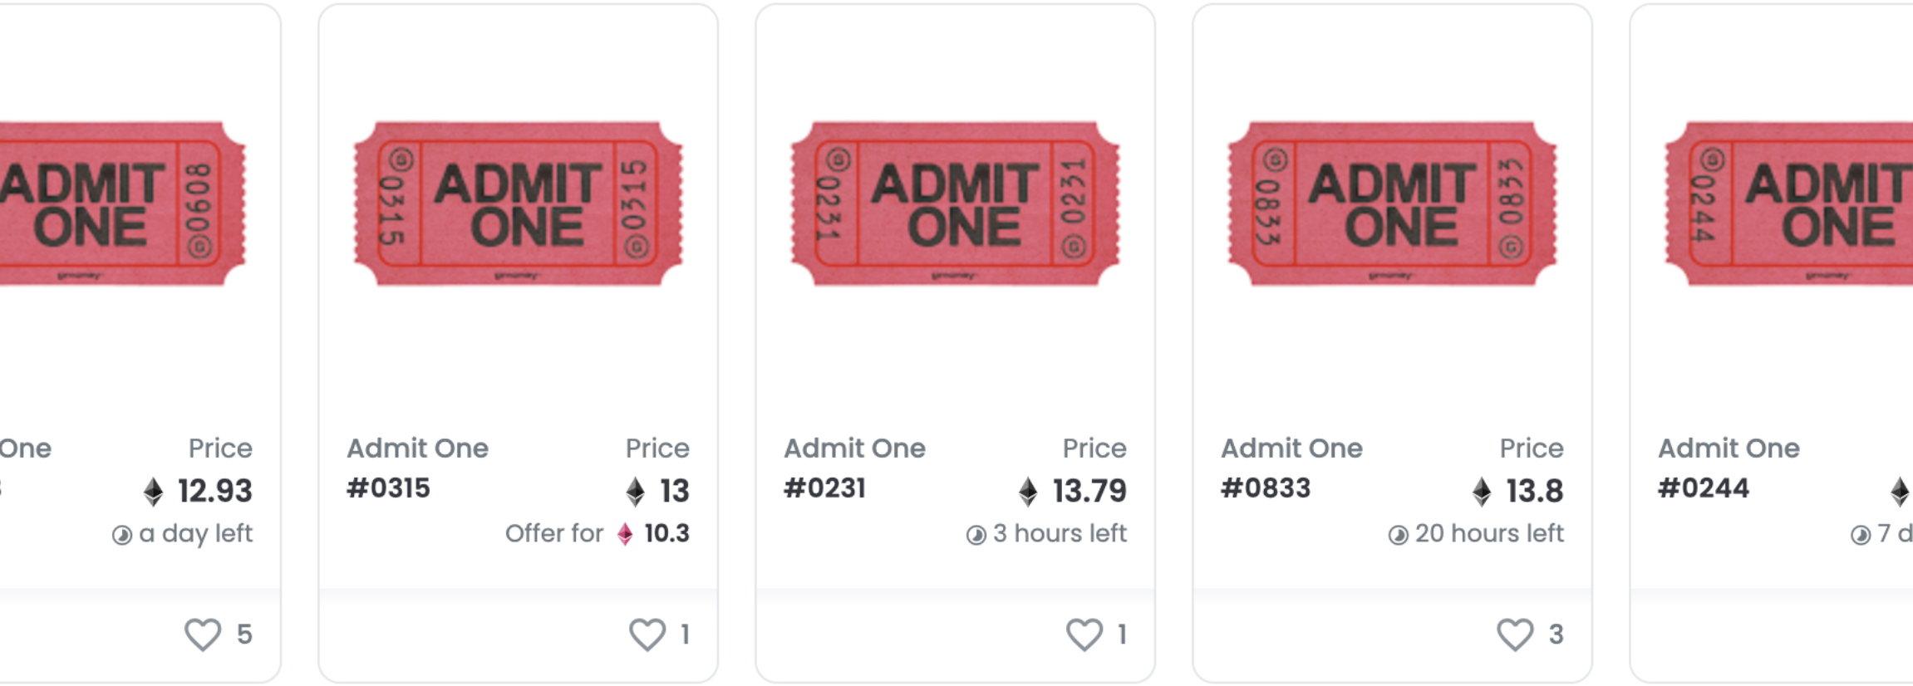This screenshot has height=686, width=1913.
Task: Click the clock icon by 3 hours left
Action: point(976,536)
